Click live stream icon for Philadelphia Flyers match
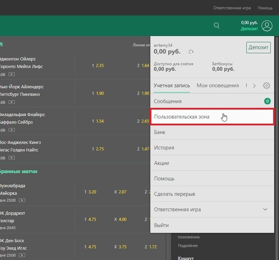279x260 pixels. 12,130
